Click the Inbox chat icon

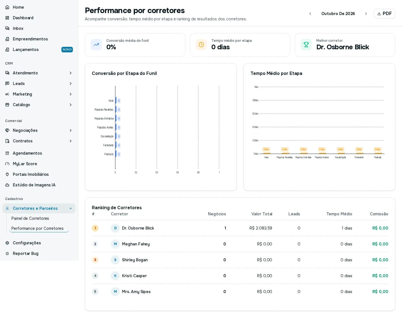tap(7, 28)
